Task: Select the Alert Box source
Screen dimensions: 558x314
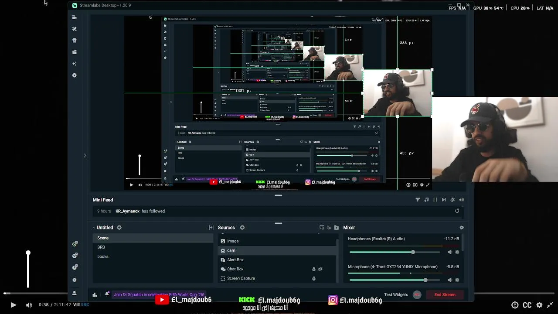Action: (278, 260)
